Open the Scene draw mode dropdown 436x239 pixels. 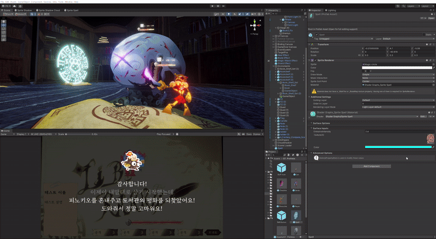(216, 14)
